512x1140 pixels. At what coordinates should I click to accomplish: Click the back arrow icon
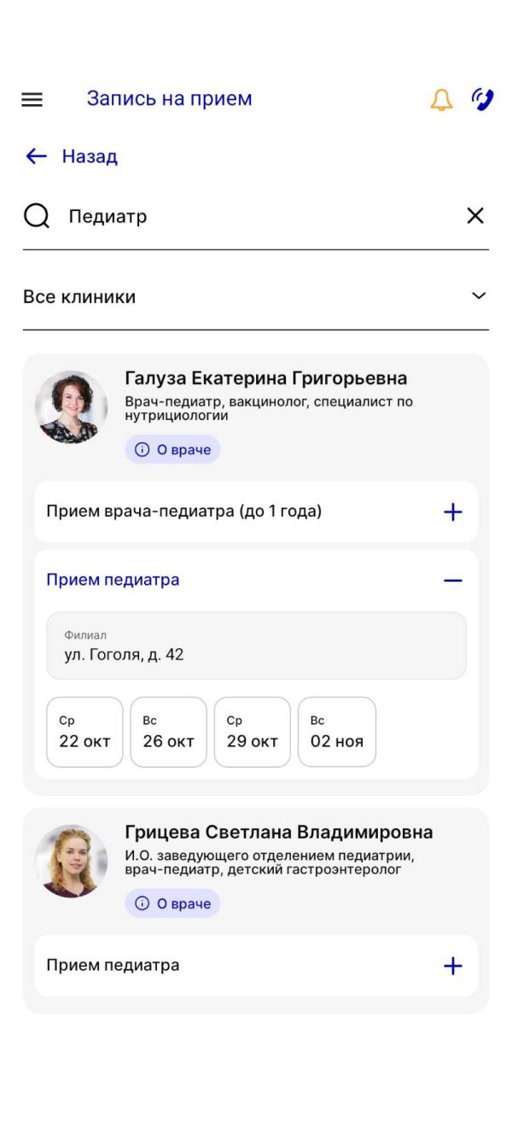pos(36,156)
